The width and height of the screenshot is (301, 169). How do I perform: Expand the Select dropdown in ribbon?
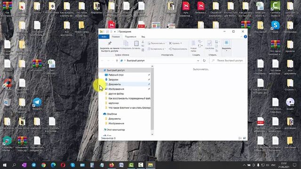(226, 46)
